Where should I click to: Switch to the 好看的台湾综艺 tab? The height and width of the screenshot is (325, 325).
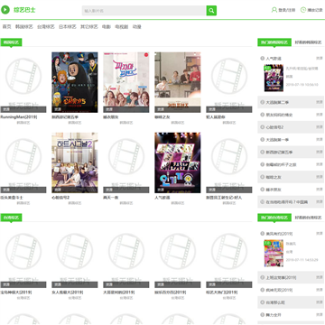pos(308,218)
